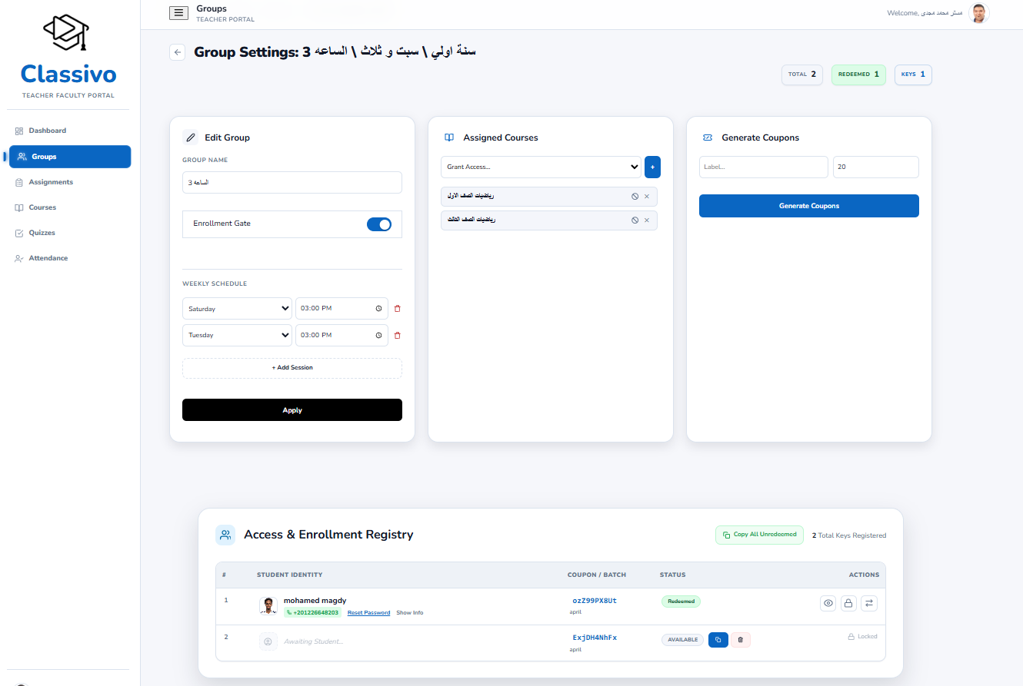
Task: Click Copy All Unredeemed
Action: pyautogui.click(x=760, y=535)
